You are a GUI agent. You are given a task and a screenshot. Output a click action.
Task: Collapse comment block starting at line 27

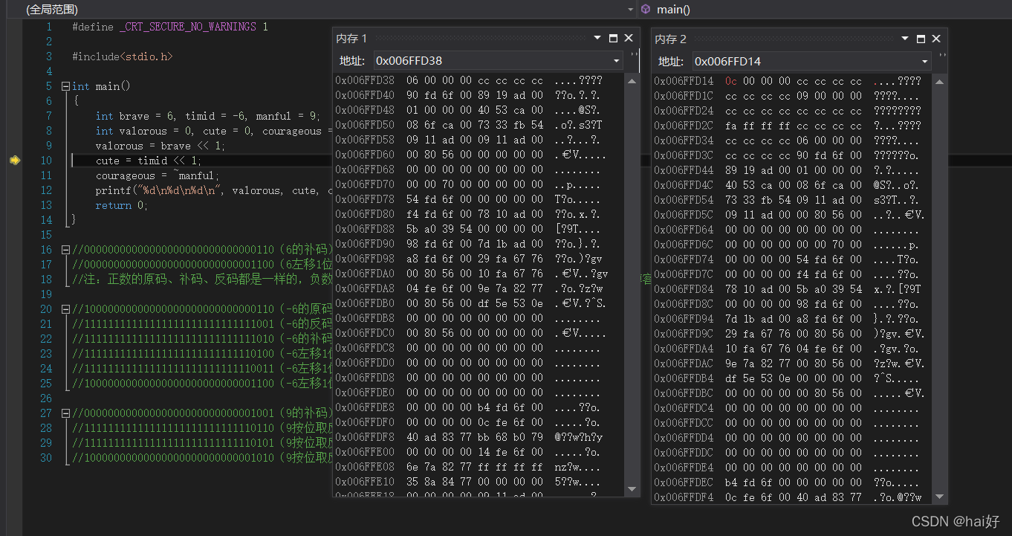pyautogui.click(x=65, y=413)
